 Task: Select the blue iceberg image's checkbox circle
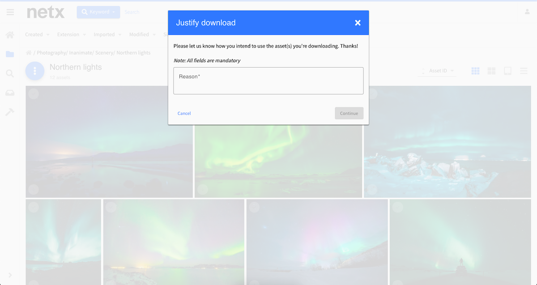tap(372, 94)
